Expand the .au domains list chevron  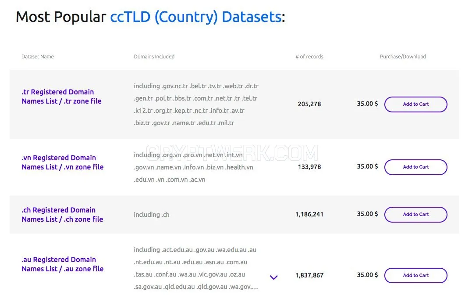[273, 277]
